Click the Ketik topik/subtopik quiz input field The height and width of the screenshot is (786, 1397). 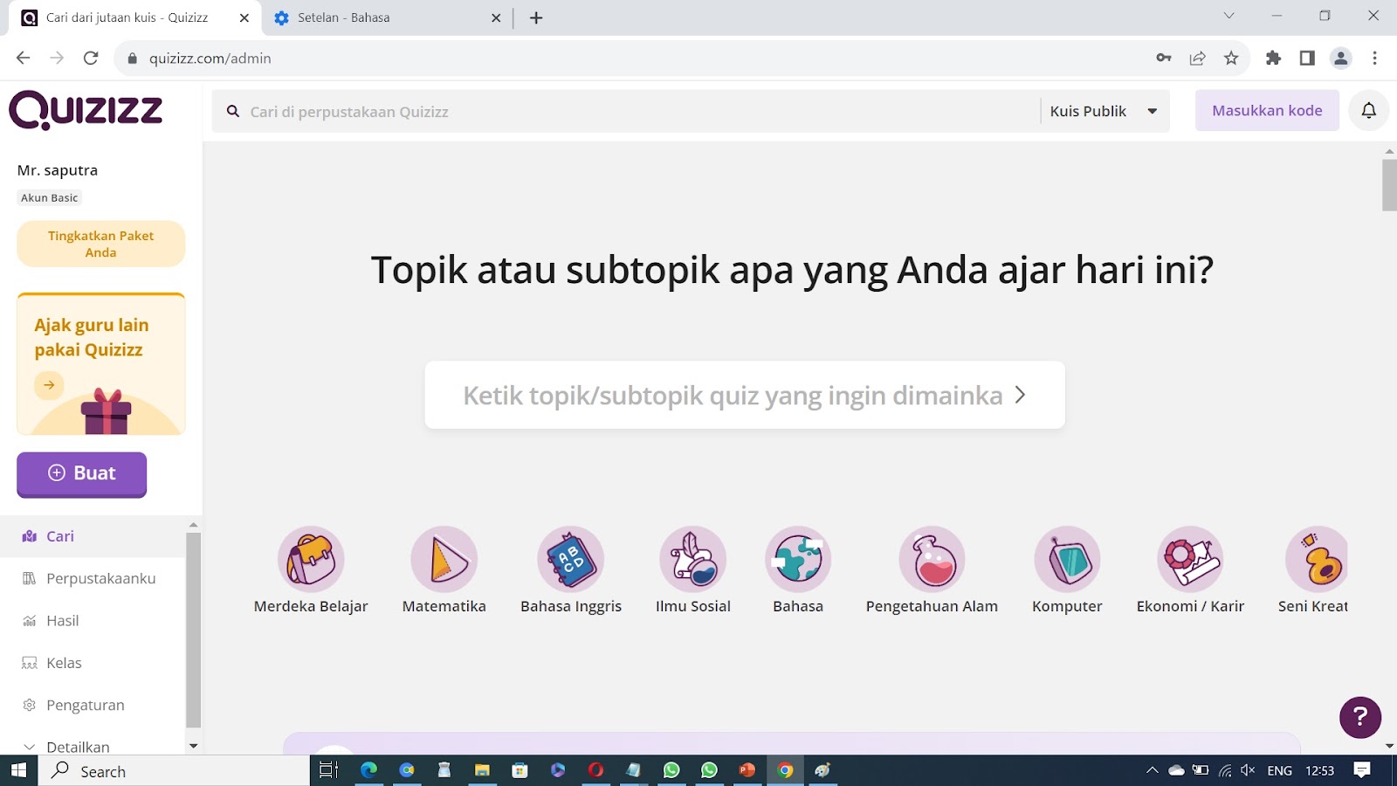click(x=745, y=395)
